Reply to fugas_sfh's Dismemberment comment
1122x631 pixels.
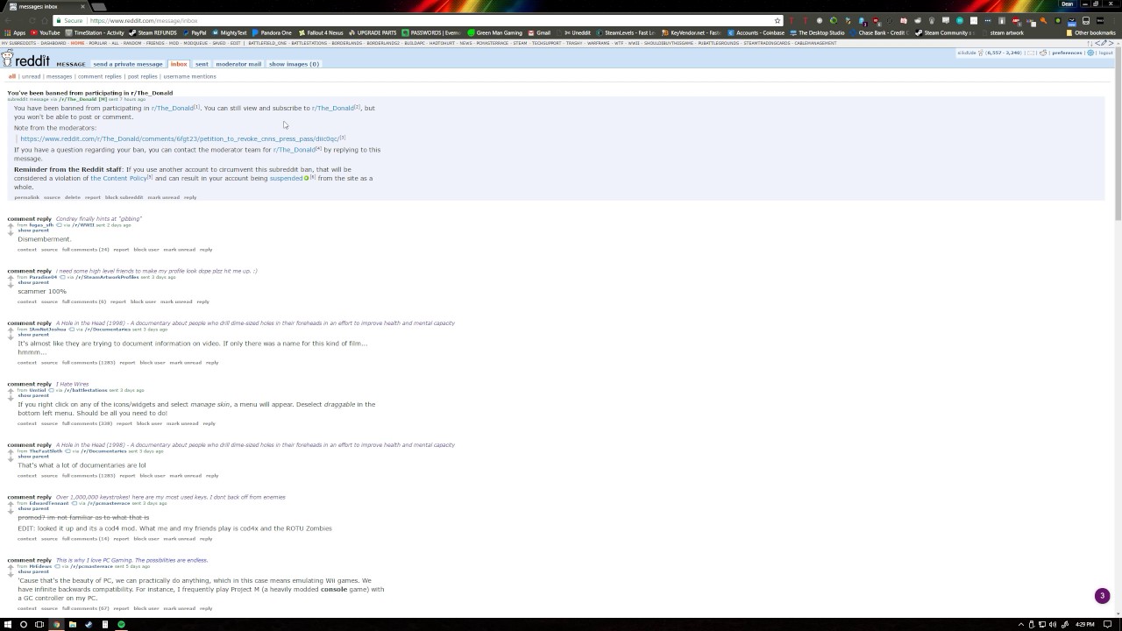(206, 250)
